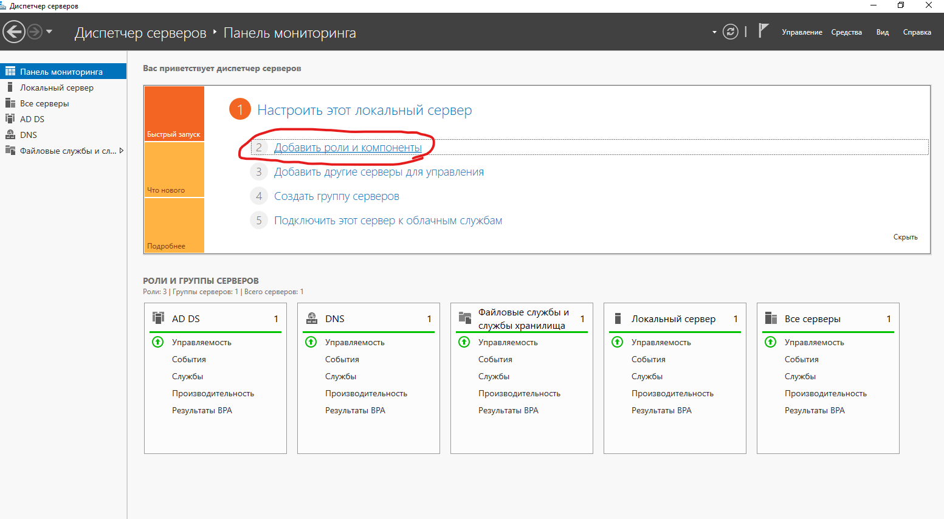
Task: Click green status icon in Все серверы tile
Action: (770, 342)
